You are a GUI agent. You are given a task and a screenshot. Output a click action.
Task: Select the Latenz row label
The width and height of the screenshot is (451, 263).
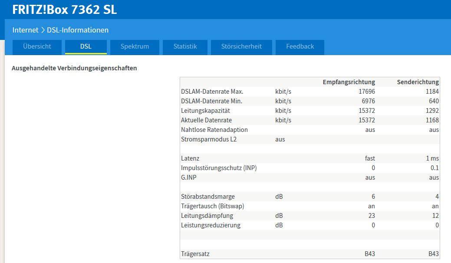[190, 158]
